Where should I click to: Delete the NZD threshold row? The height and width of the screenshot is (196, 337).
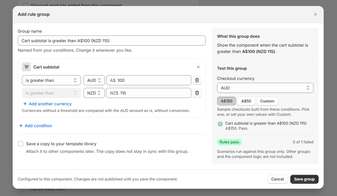[x=197, y=93]
